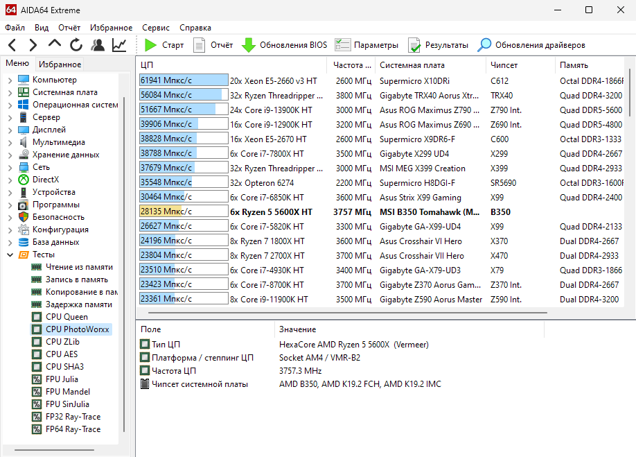Sort by the Системная плата column header
The width and height of the screenshot is (636, 457).
coord(430,65)
